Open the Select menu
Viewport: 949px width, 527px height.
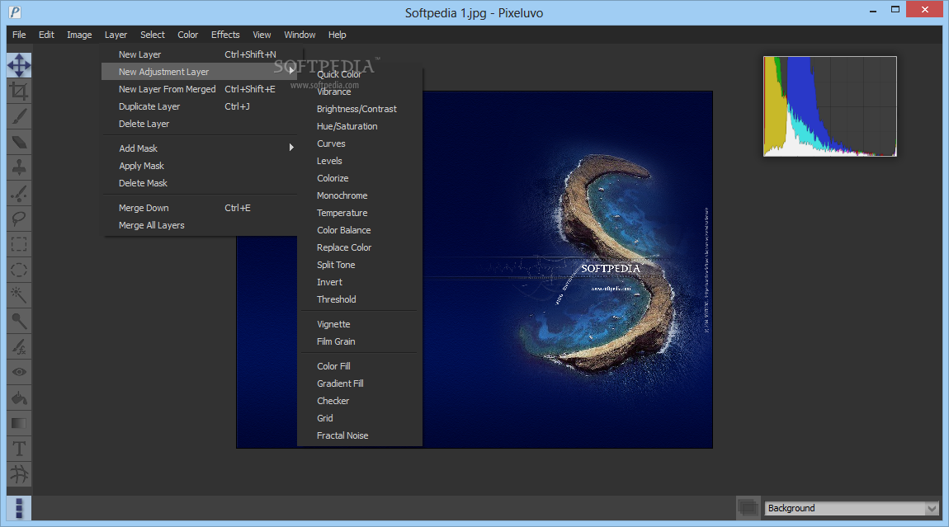tap(153, 35)
